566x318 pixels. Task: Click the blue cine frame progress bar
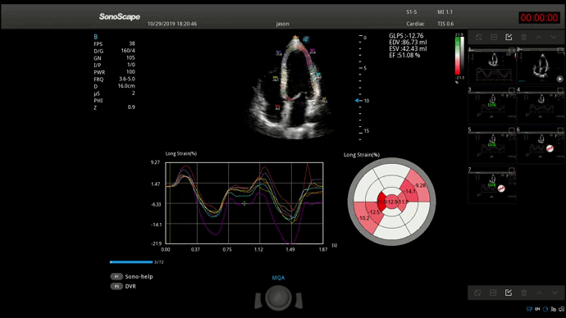[x=131, y=262]
